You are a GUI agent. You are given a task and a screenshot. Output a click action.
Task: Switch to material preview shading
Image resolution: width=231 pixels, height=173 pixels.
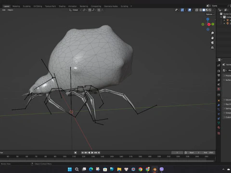click(207, 10)
